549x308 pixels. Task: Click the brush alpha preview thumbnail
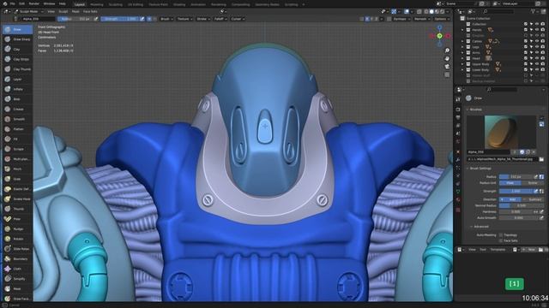[x=501, y=133]
